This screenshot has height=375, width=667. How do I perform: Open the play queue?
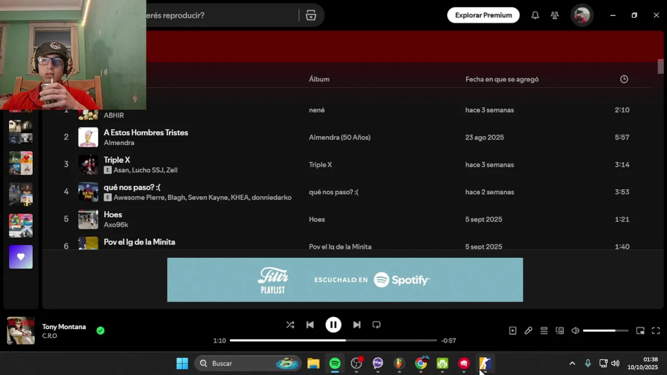[544, 331]
